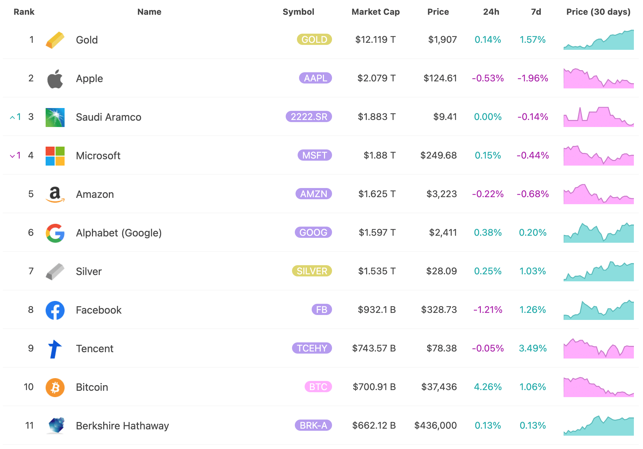Open the Tencent name link
This screenshot has height=449, width=643.
click(x=94, y=349)
